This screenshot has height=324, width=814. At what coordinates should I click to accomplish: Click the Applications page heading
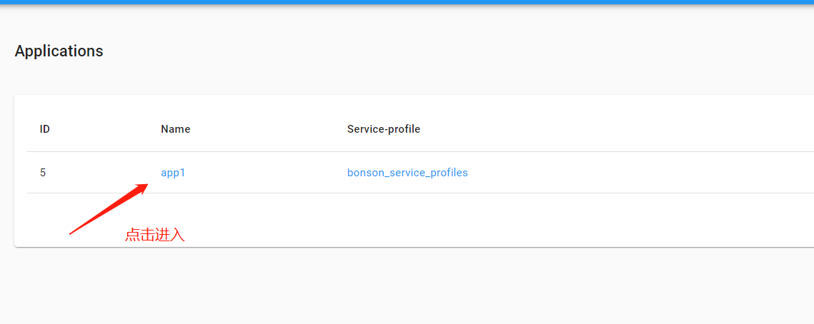pyautogui.click(x=59, y=51)
